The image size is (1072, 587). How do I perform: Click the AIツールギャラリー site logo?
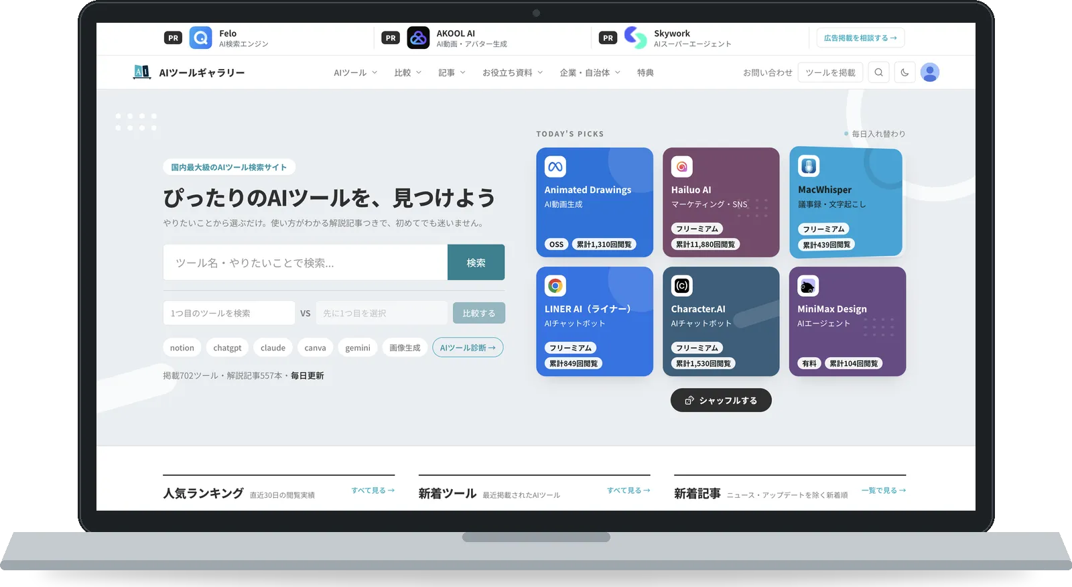coord(189,72)
